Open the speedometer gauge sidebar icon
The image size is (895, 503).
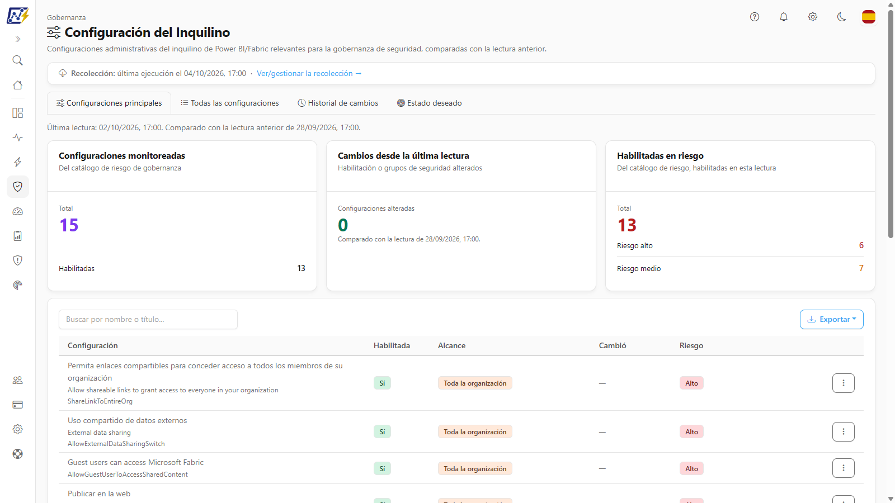pos(18,211)
